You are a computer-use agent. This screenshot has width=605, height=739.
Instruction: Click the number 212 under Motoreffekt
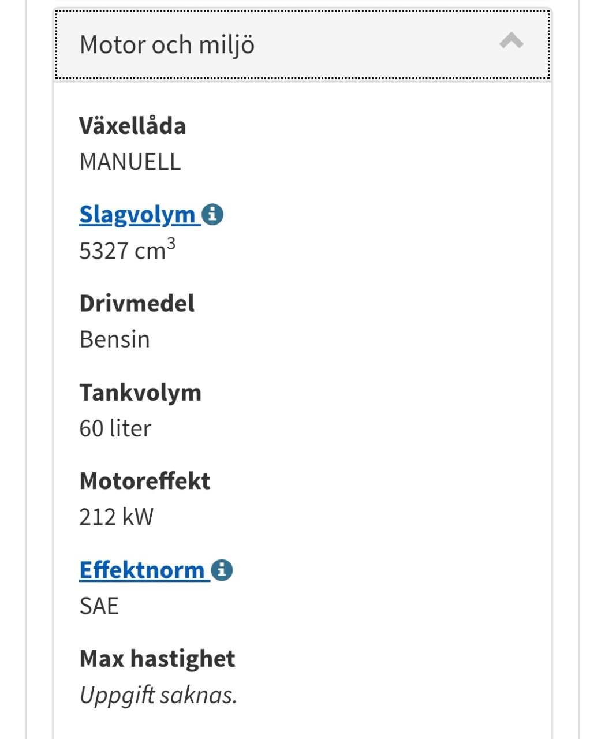click(98, 517)
